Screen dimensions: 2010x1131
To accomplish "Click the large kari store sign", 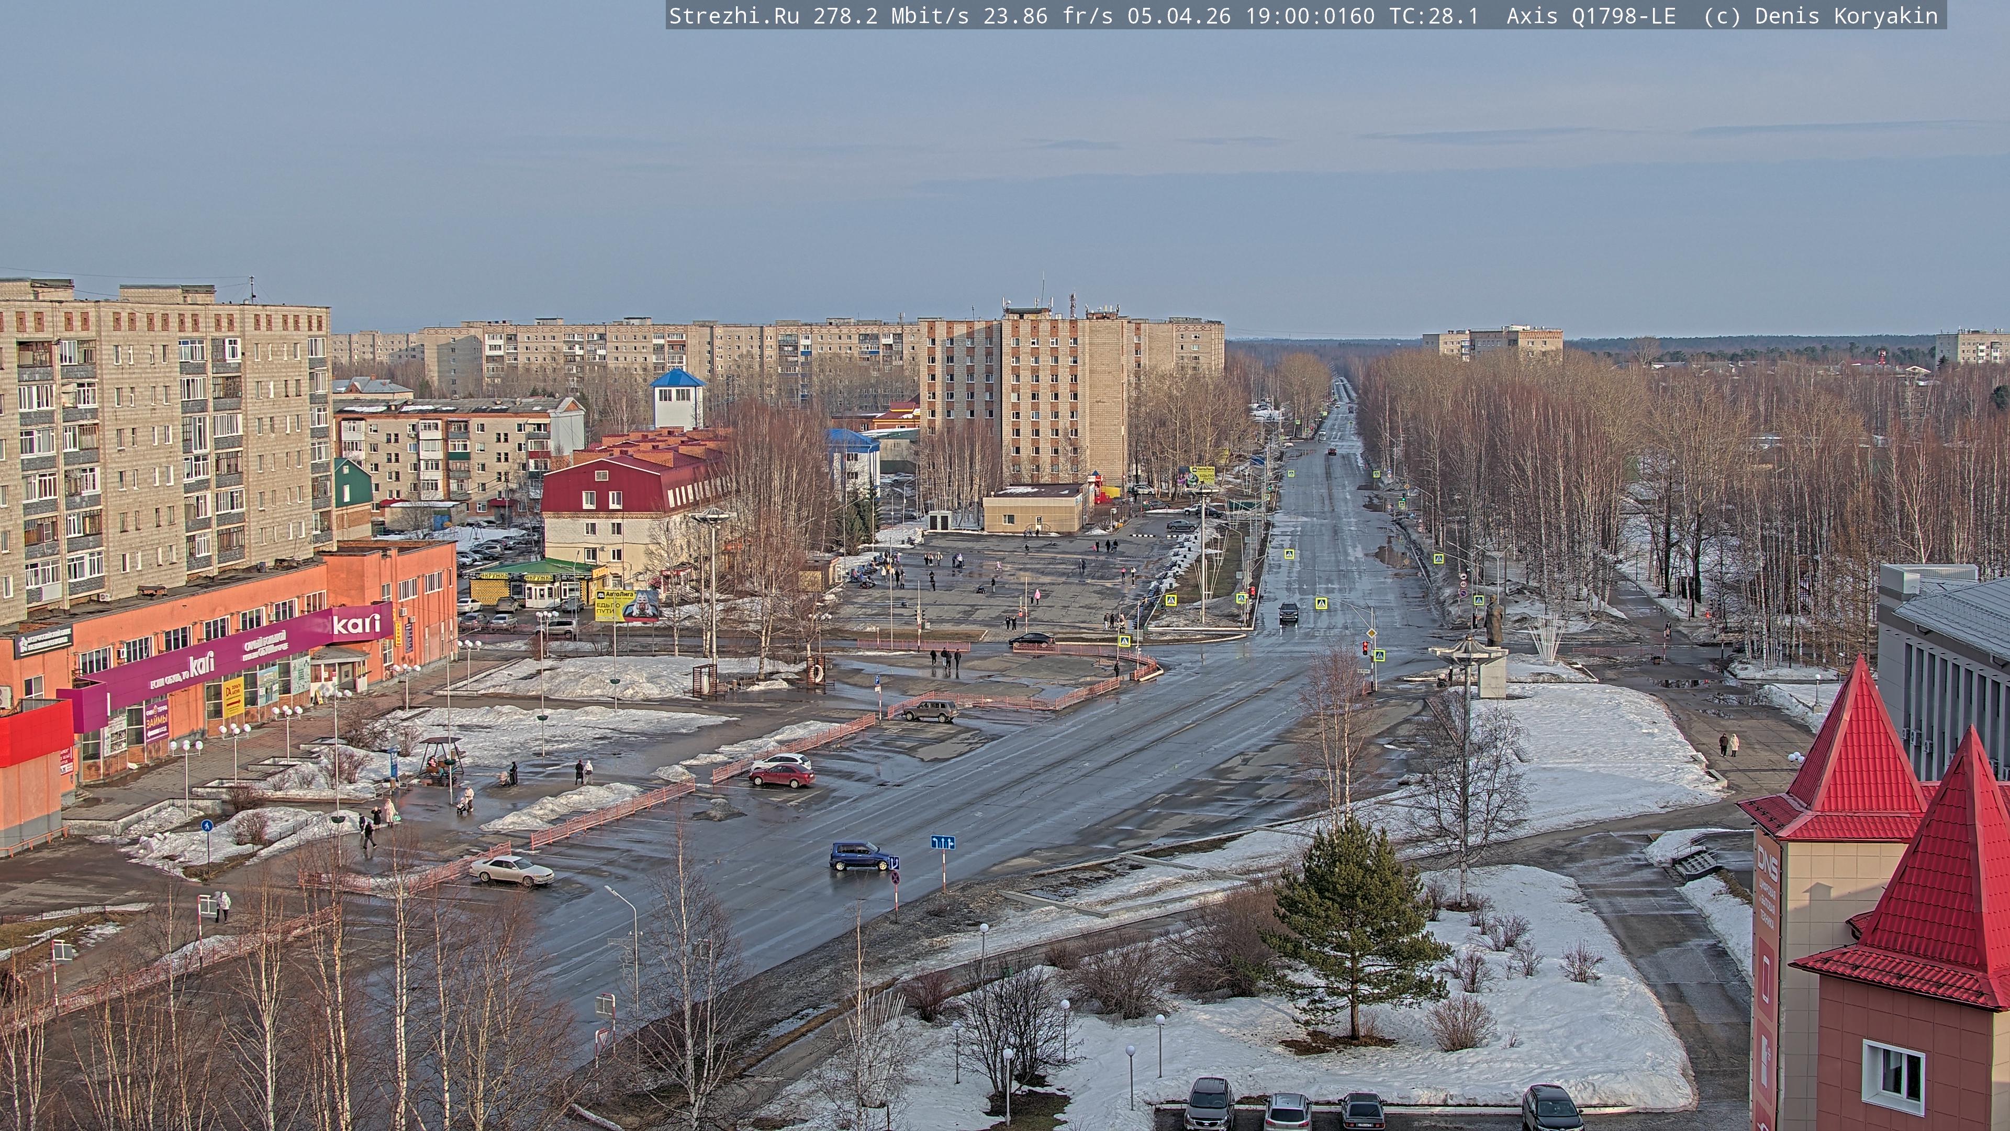I will 356,625.
